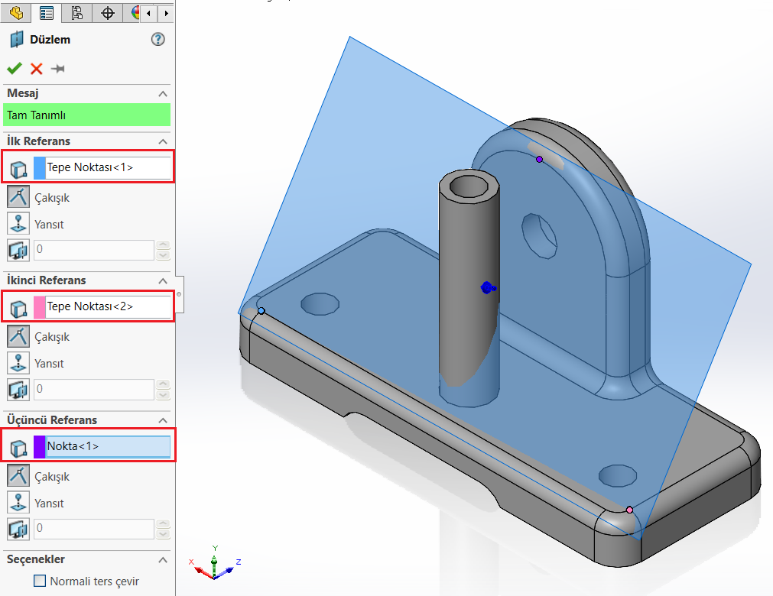The image size is (773, 596).
Task: Collapse the Seçenekler section
Action: tap(162, 560)
